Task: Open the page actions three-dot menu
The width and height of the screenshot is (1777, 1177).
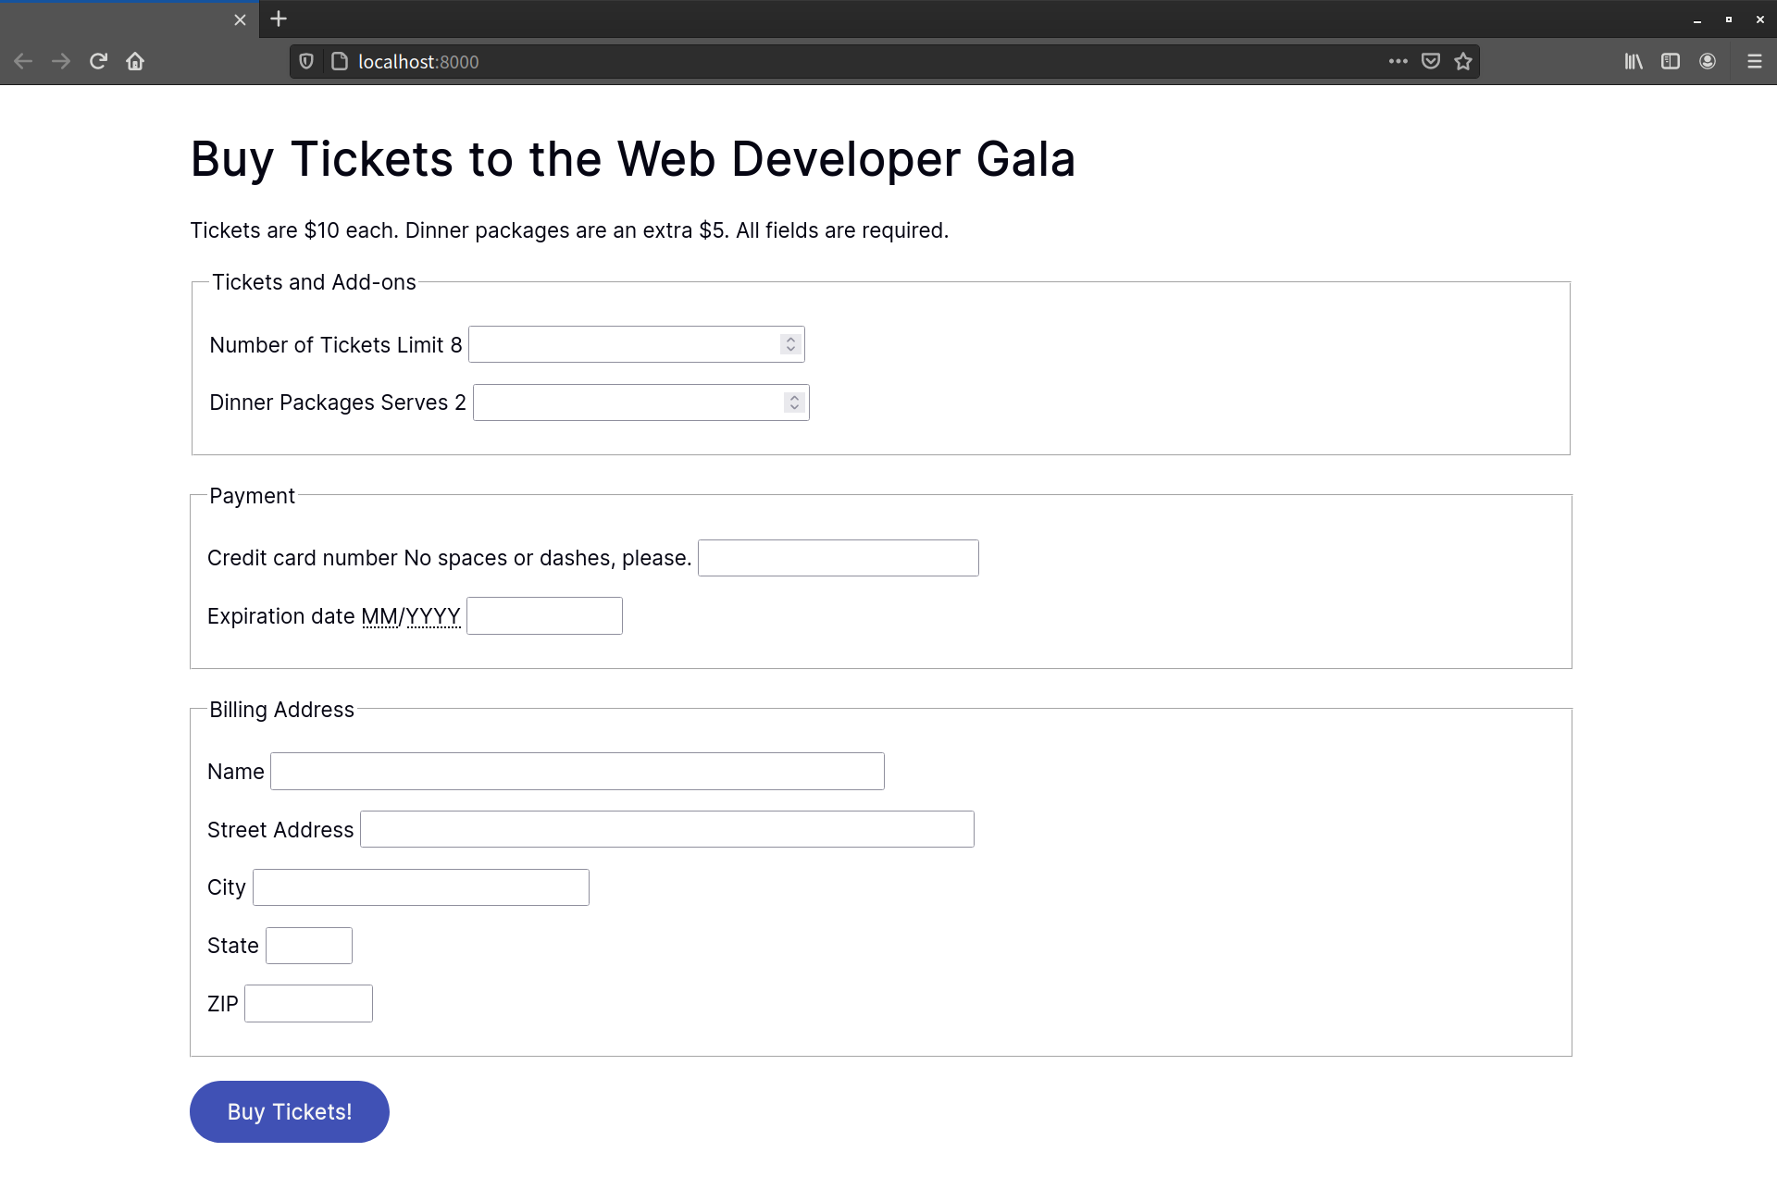Action: tap(1398, 61)
